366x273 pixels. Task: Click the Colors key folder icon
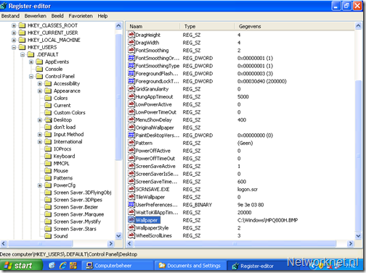pyautogui.click(x=48, y=98)
